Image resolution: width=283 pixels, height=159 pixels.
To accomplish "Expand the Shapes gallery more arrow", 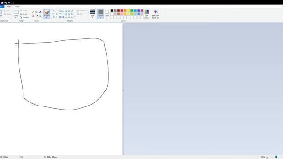I will click(x=75, y=17).
